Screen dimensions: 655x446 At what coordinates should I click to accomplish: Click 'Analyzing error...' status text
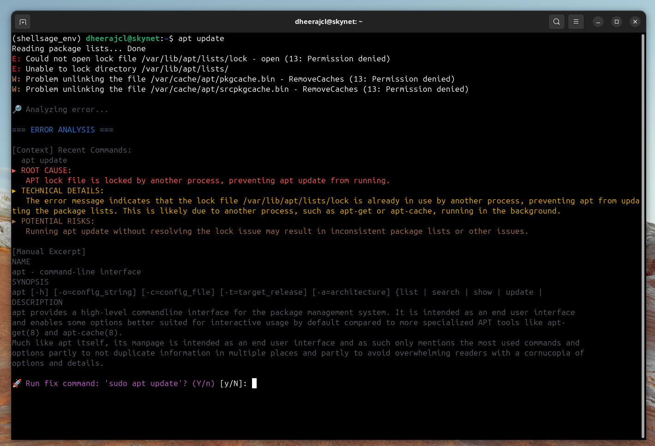click(67, 110)
